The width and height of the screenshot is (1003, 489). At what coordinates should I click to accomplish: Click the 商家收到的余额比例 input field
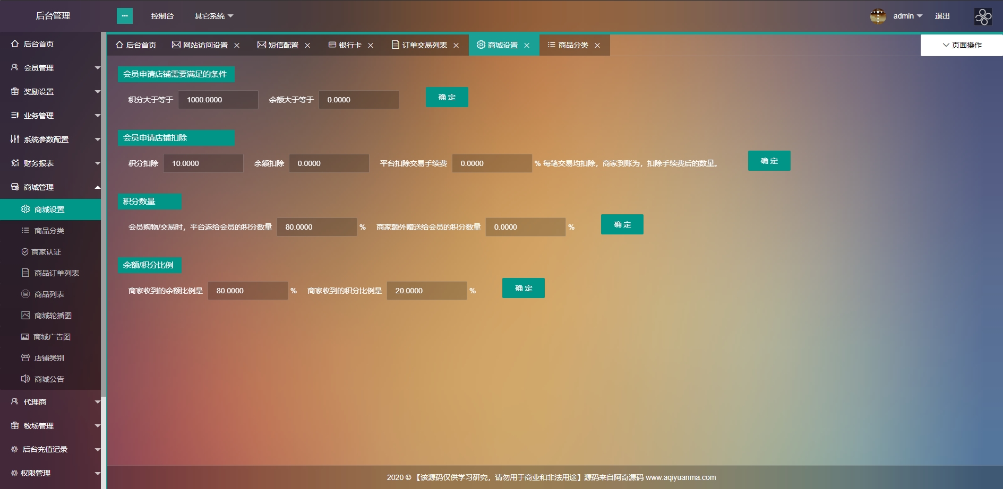click(x=248, y=291)
